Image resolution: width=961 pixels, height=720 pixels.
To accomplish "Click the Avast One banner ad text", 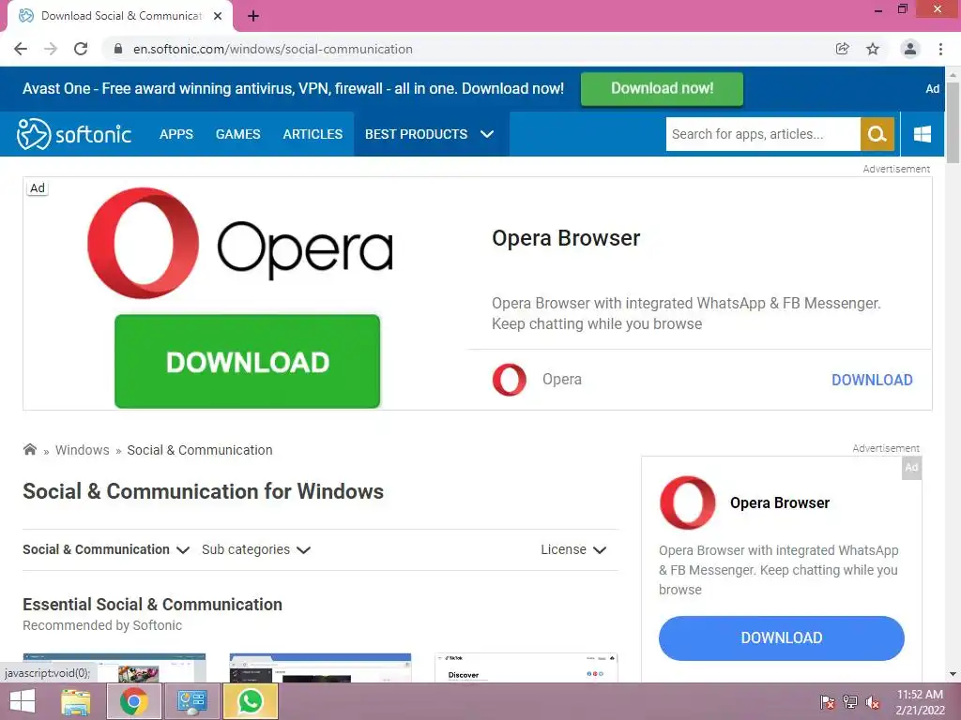I will tap(293, 89).
